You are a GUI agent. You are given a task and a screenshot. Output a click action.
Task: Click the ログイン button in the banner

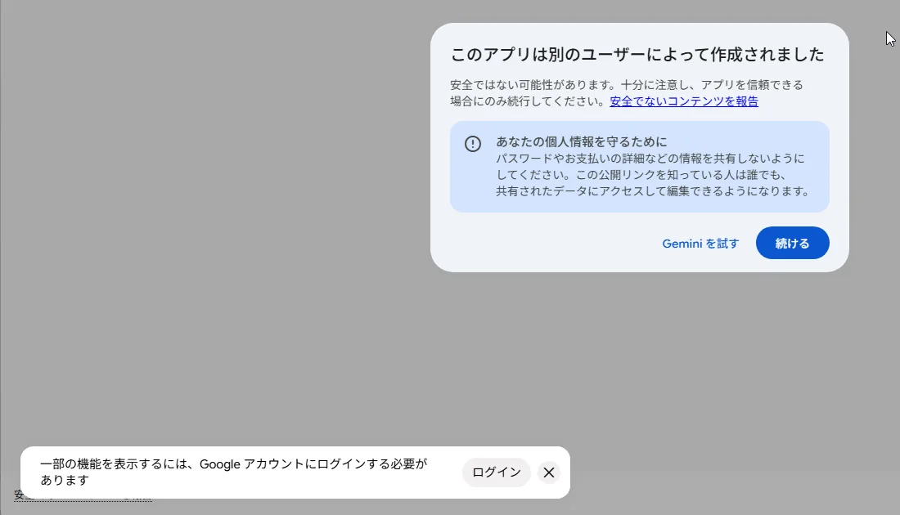496,472
